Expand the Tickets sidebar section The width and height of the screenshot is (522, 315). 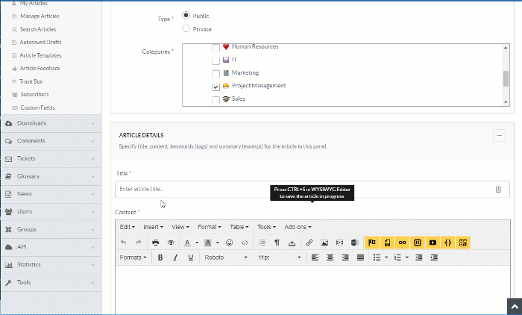click(x=51, y=158)
